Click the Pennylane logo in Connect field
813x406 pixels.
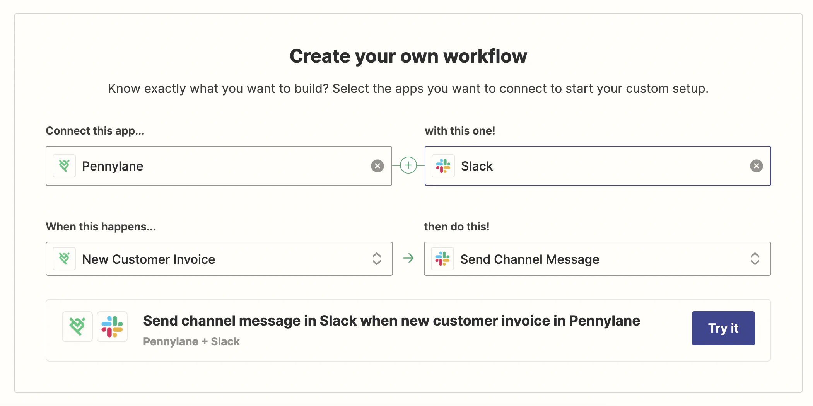(x=64, y=166)
